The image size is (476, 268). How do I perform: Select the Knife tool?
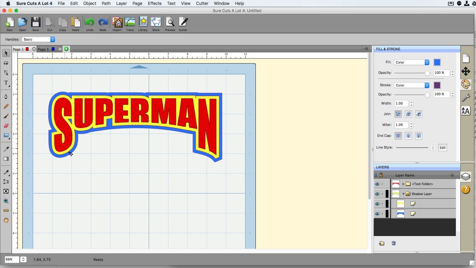[6, 172]
